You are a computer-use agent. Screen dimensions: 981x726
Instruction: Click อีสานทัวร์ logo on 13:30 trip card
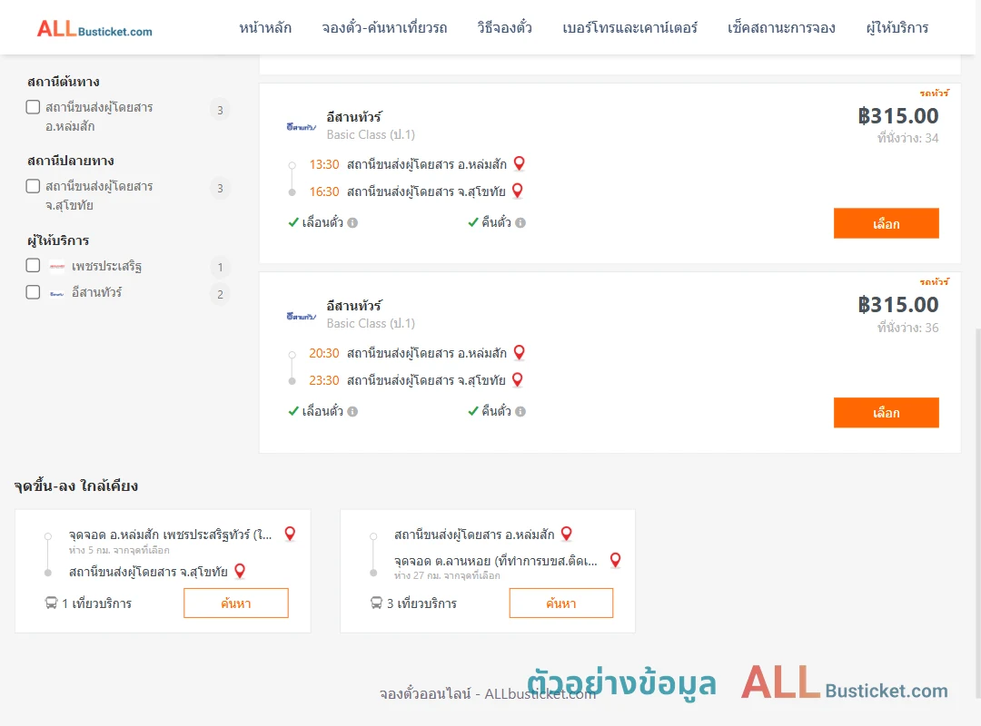[x=301, y=127]
